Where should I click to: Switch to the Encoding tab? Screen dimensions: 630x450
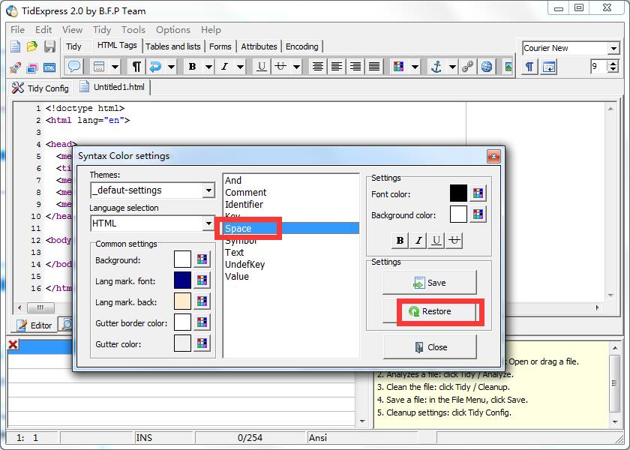pos(301,46)
